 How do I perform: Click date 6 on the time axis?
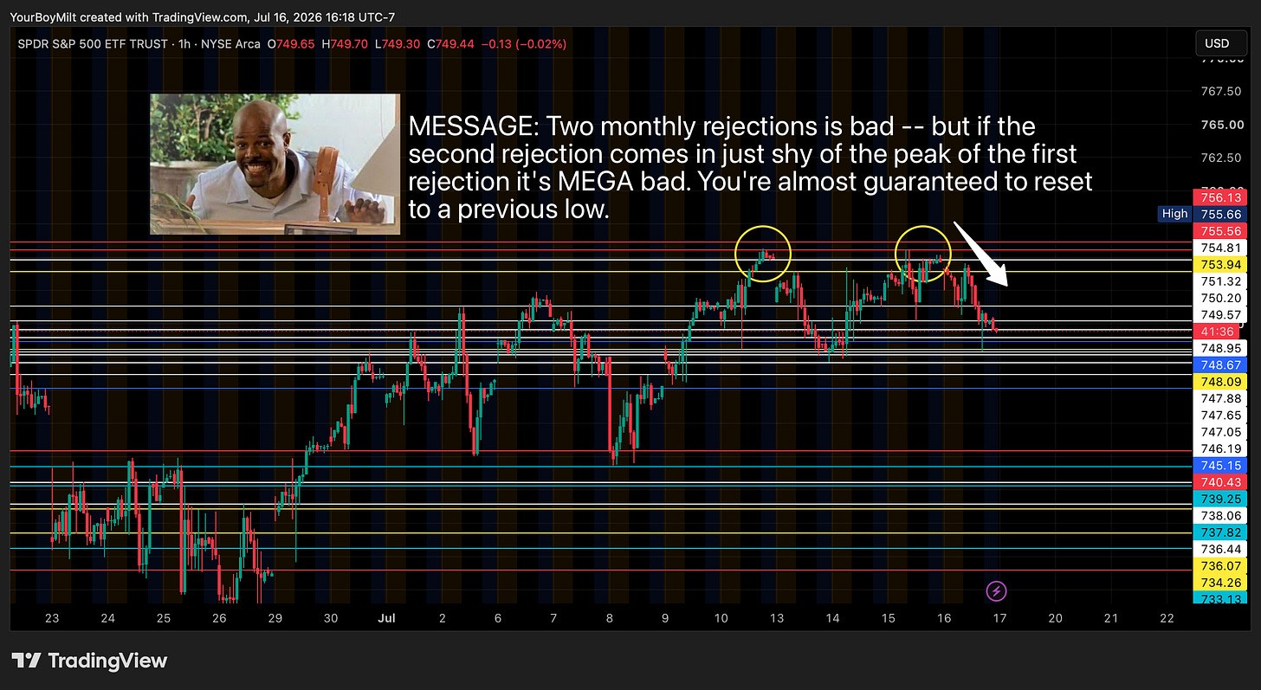[x=498, y=618]
